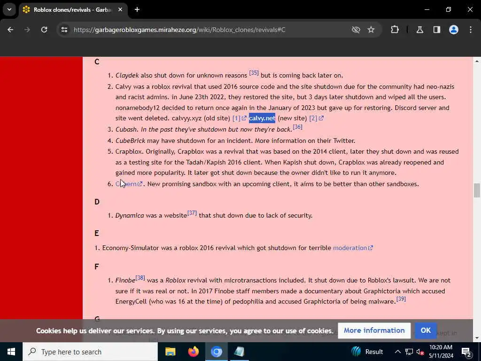Screen dimensions: 481x361
Task: Open external link [2] for calvy.net
Action: click(316, 118)
